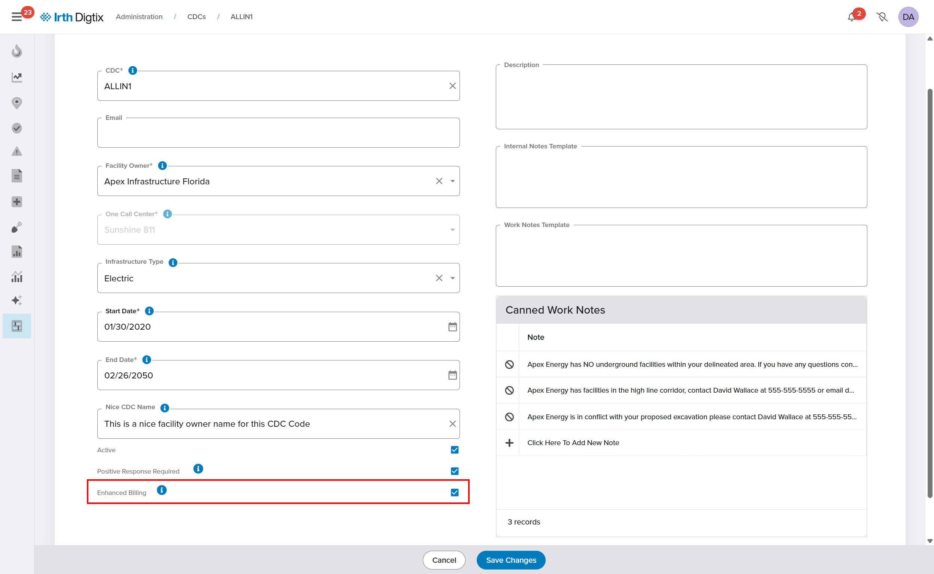
Task: Expand the Infrastructure Type dropdown
Action: coord(452,278)
